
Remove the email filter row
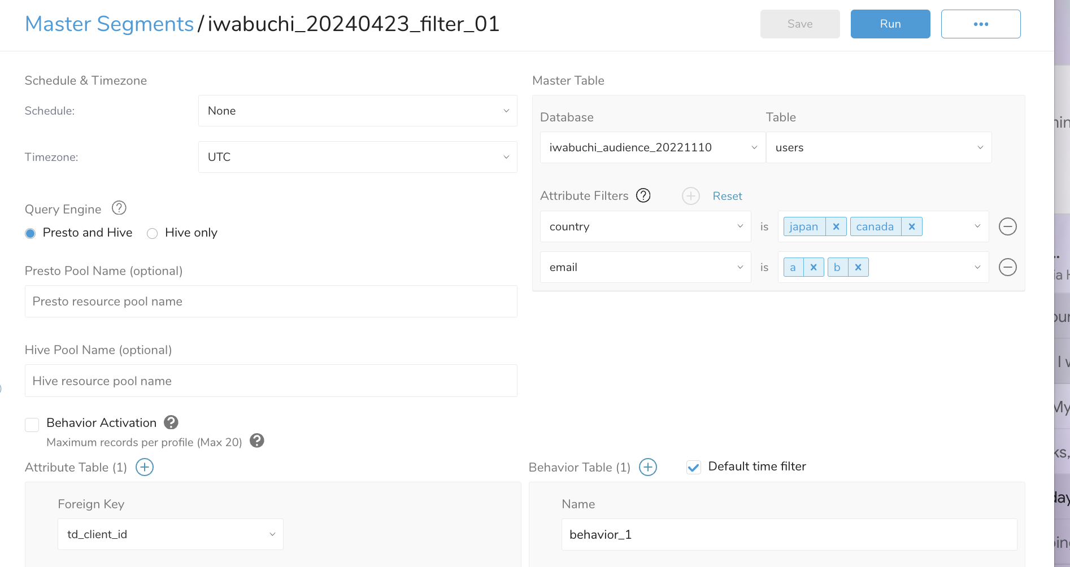click(1007, 267)
